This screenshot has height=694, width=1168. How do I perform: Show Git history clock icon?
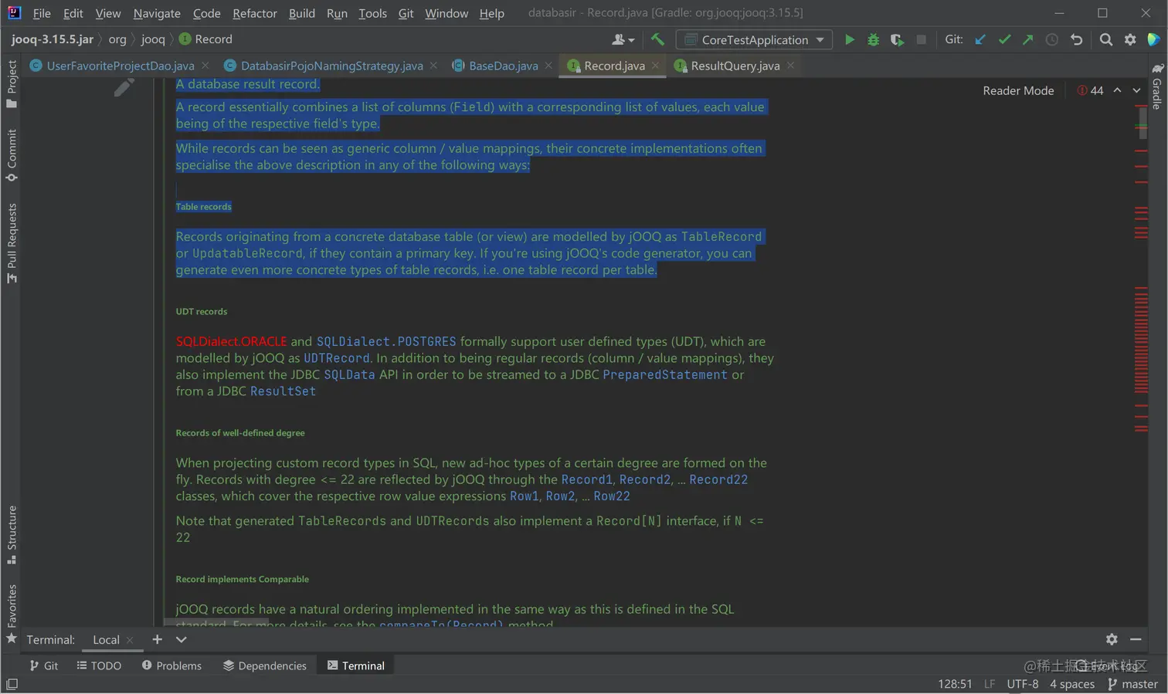click(x=1052, y=39)
